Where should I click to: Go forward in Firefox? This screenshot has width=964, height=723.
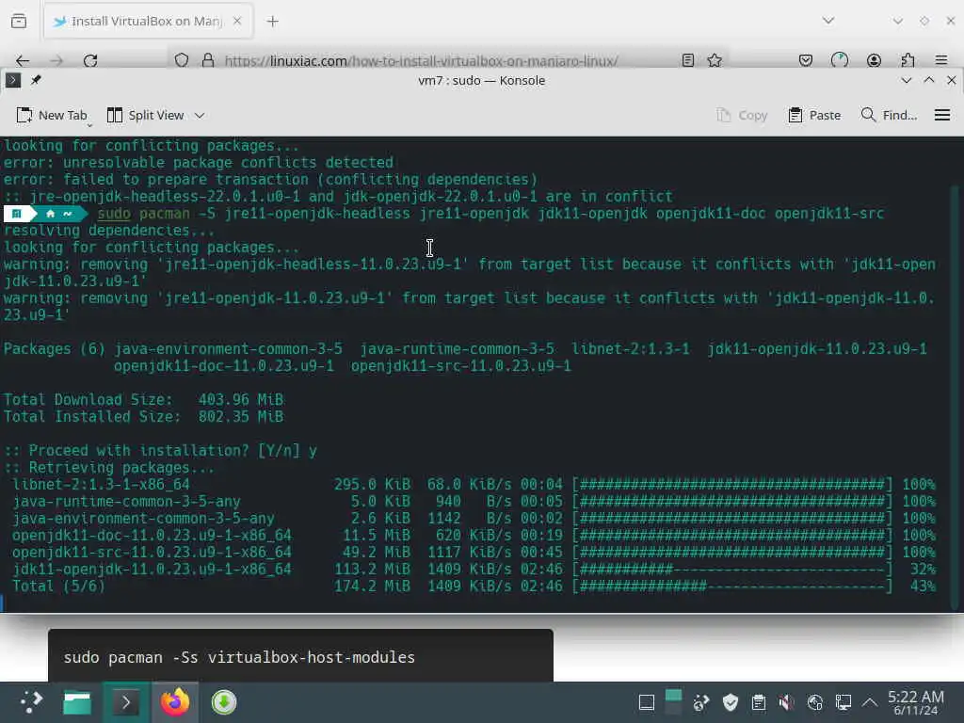coord(56,60)
